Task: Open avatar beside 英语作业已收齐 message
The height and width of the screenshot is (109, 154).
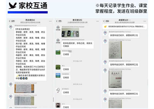Action: click(x=105, y=33)
